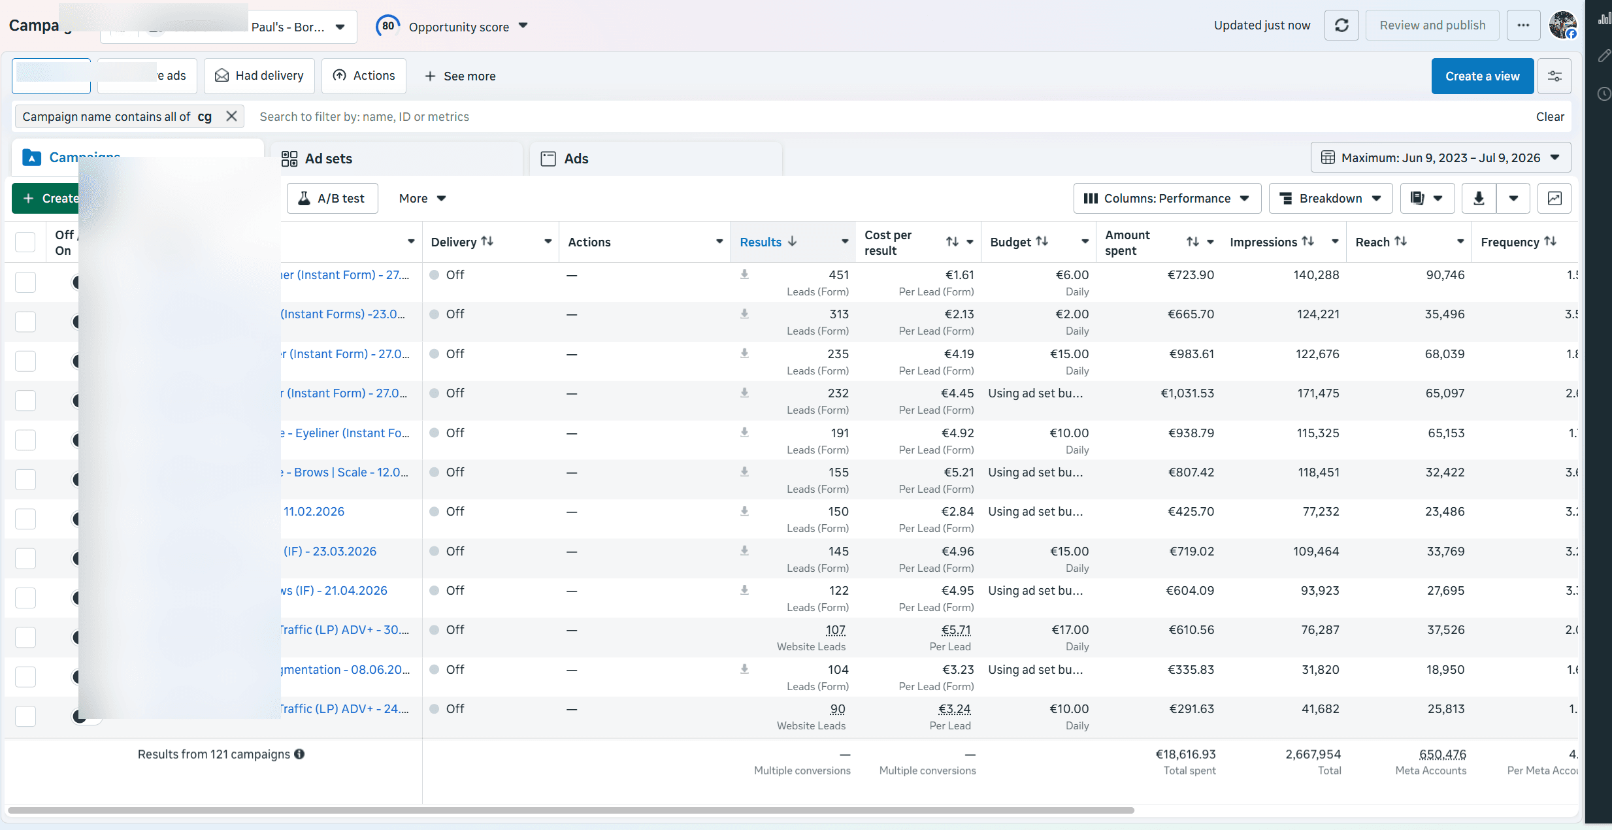1612x830 pixels.
Task: Click the horizontal scrollbar at table bottom
Action: coord(571,810)
